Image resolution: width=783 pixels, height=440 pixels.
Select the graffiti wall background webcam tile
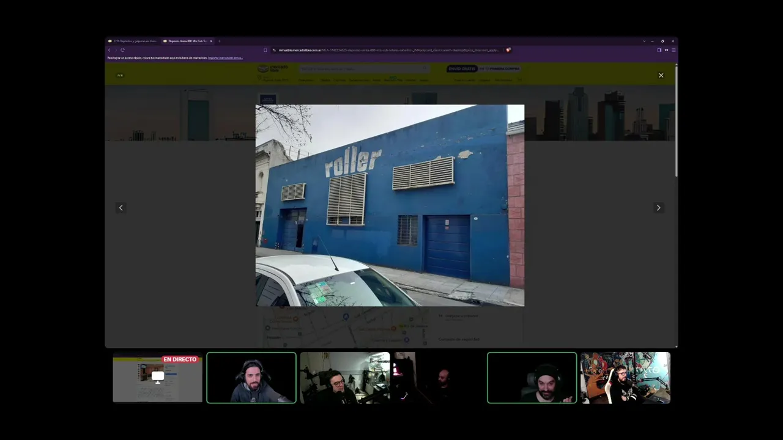[625, 378]
